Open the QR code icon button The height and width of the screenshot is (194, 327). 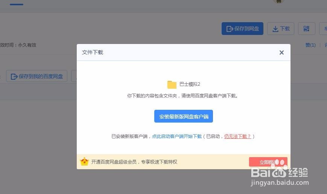click(x=306, y=29)
